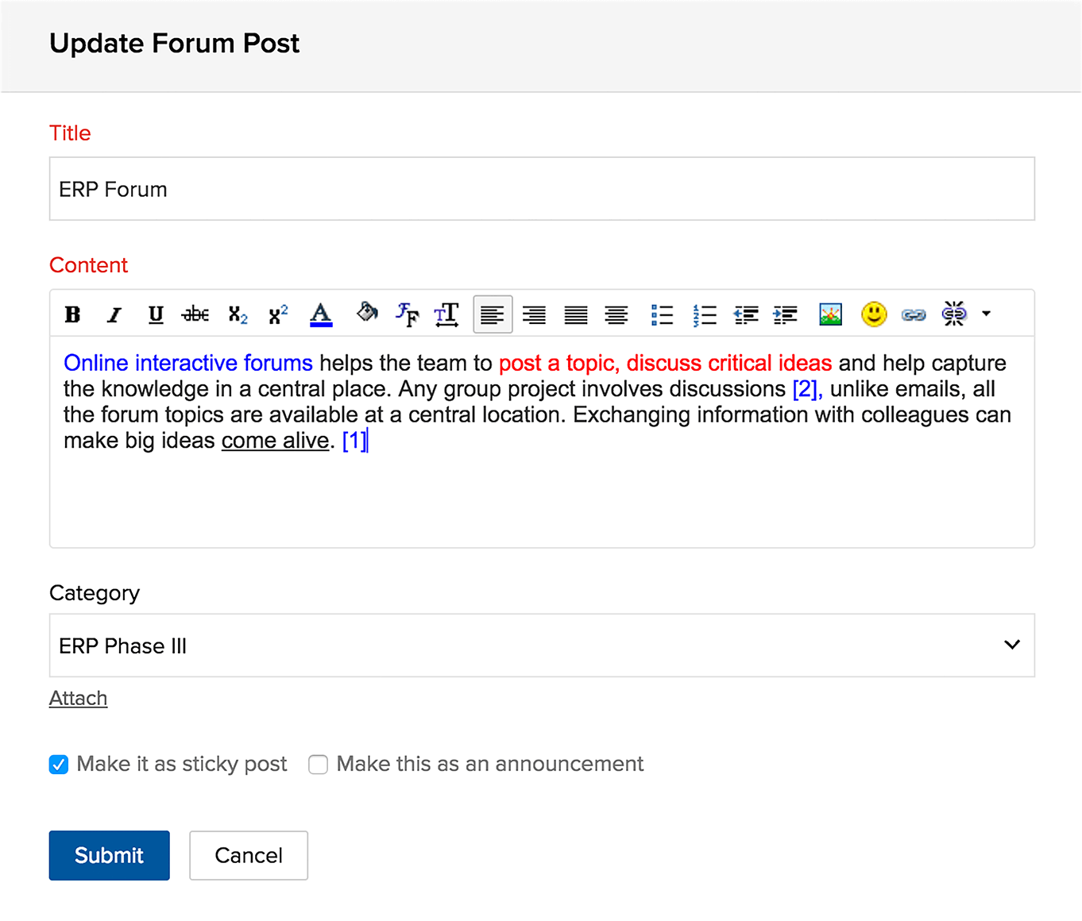Click the [1] reference link in content
1082x921 pixels.
tap(354, 441)
